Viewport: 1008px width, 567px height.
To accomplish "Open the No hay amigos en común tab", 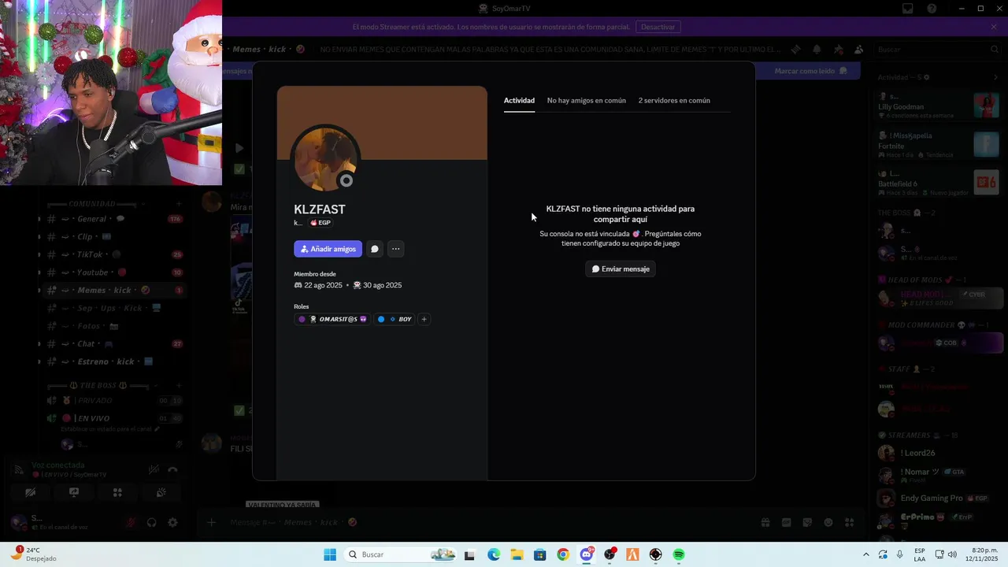I will (587, 101).
